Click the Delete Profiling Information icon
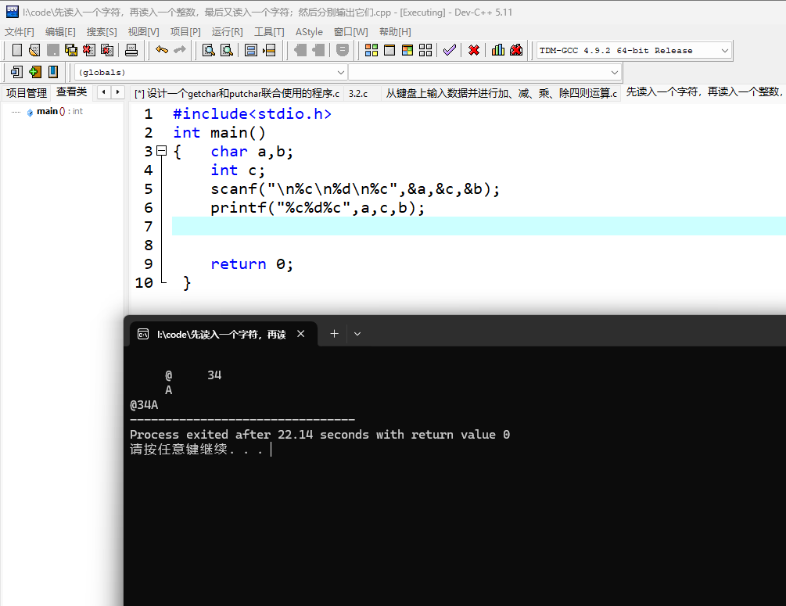This screenshot has height=606, width=786. coord(516,50)
